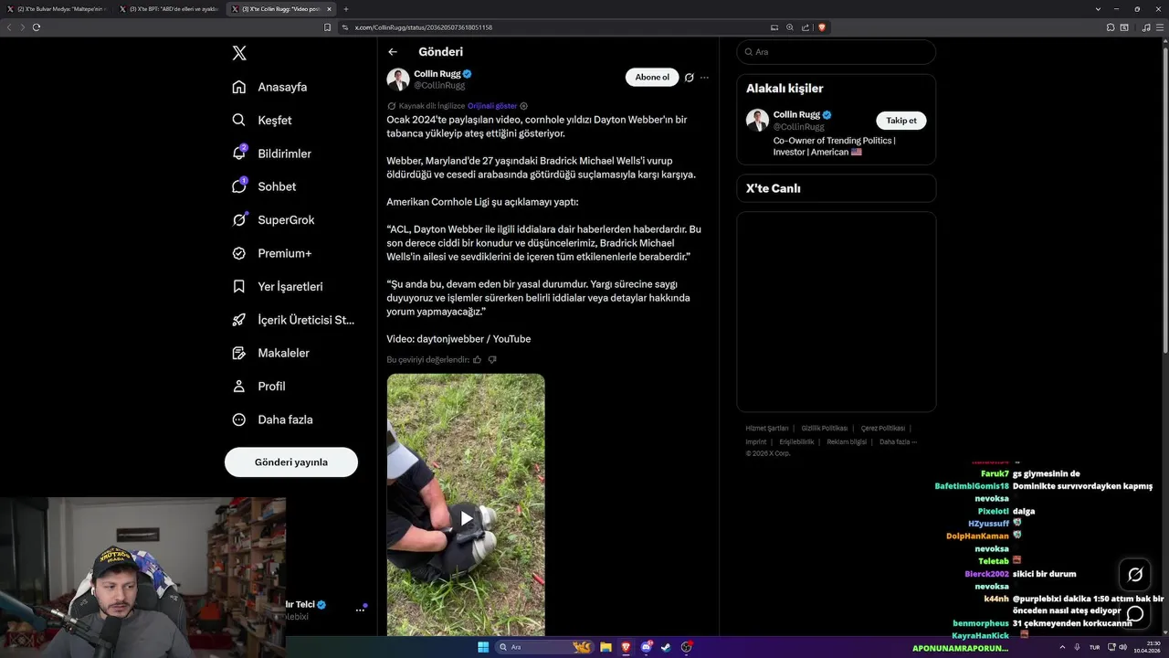The width and height of the screenshot is (1169, 658).
Task: Click zoom magnifier icon in address bar
Action: coord(790,27)
